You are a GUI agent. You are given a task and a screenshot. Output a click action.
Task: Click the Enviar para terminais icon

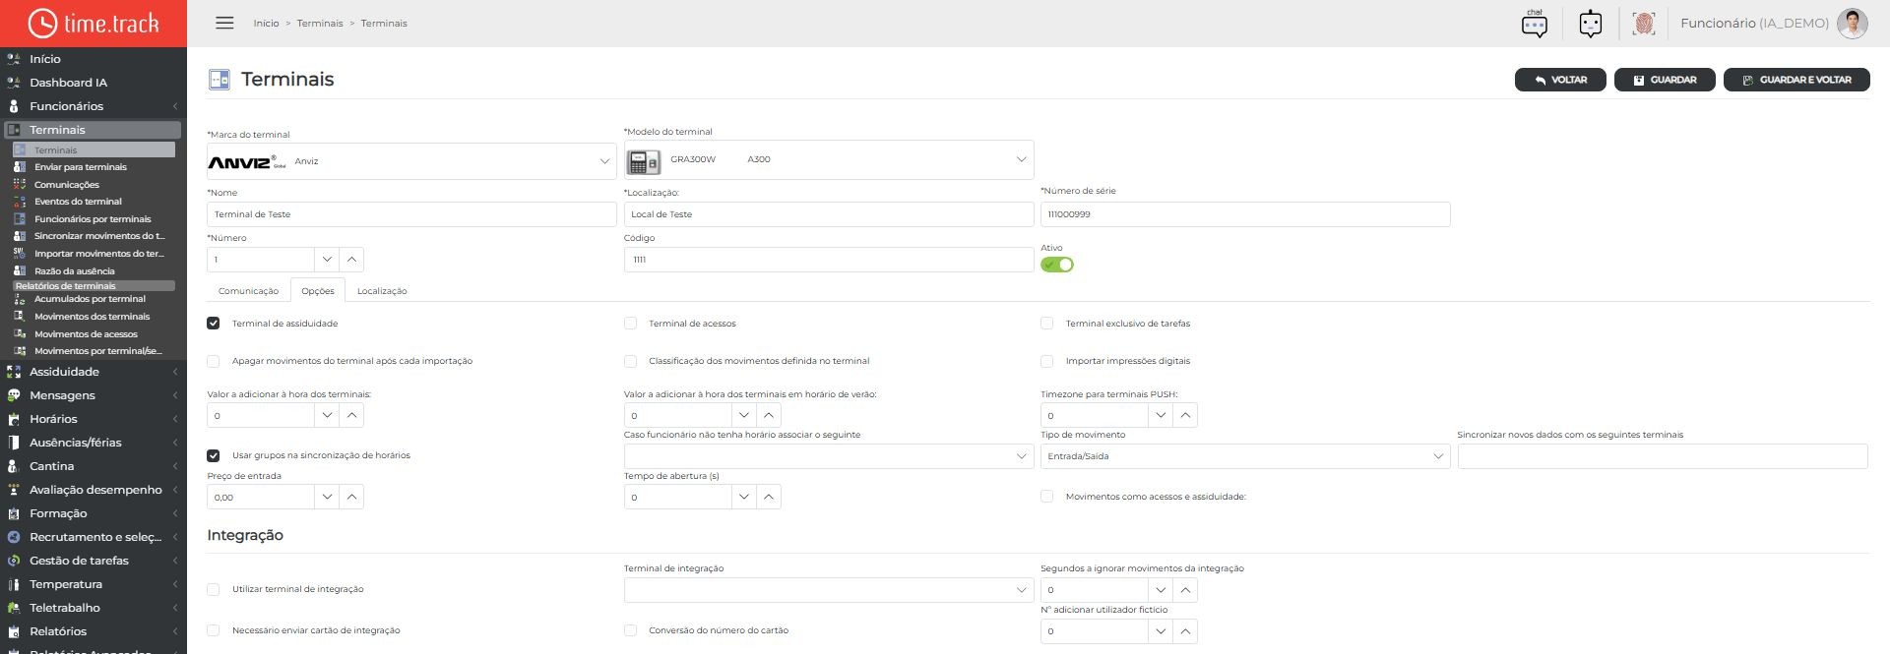(20, 167)
